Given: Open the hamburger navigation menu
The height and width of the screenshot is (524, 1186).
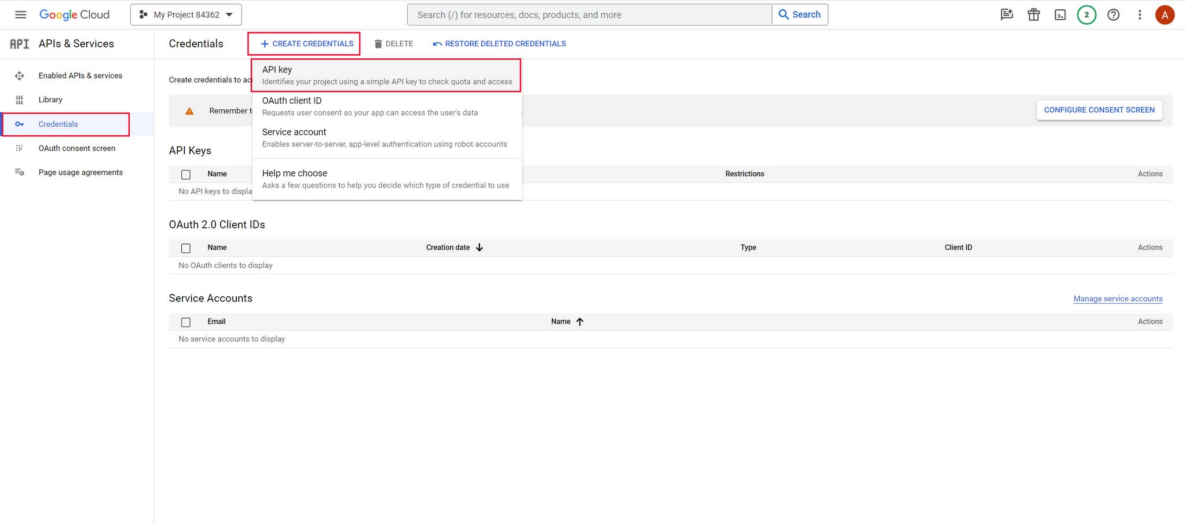Looking at the screenshot, I should 20,14.
